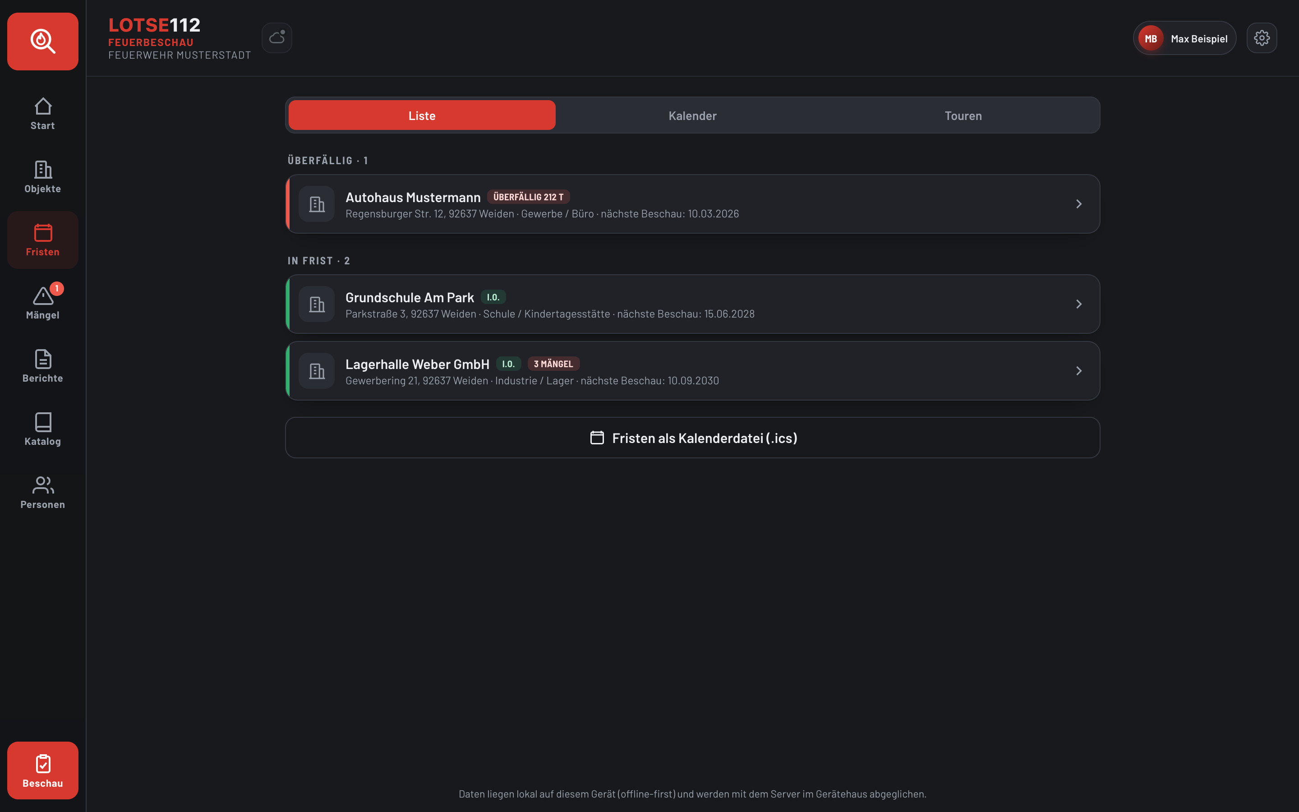Click the ÜBERFÄLLIG · 1 section heading
Viewport: 1299px width, 812px height.
tap(327, 161)
